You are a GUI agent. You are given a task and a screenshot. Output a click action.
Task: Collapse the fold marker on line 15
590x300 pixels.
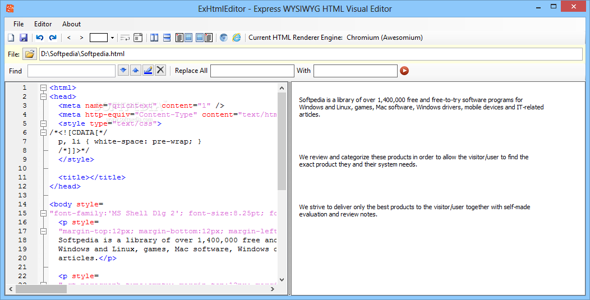click(x=43, y=213)
